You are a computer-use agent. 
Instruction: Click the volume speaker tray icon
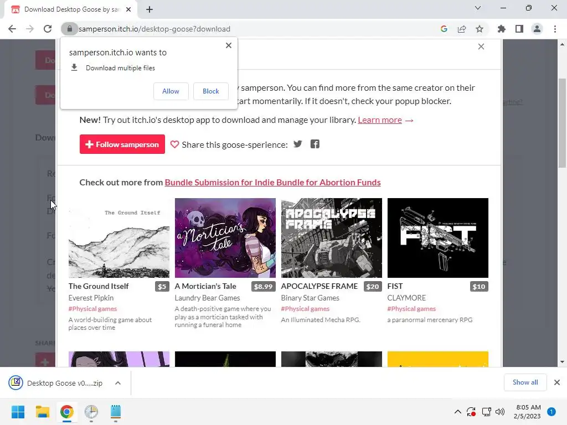tap(500, 412)
